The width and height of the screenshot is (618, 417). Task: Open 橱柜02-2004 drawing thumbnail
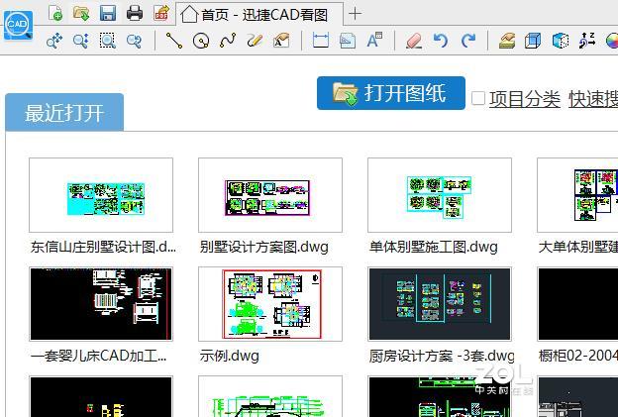point(577,304)
